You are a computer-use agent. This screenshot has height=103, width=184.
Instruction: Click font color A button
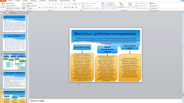(x=60, y=7)
